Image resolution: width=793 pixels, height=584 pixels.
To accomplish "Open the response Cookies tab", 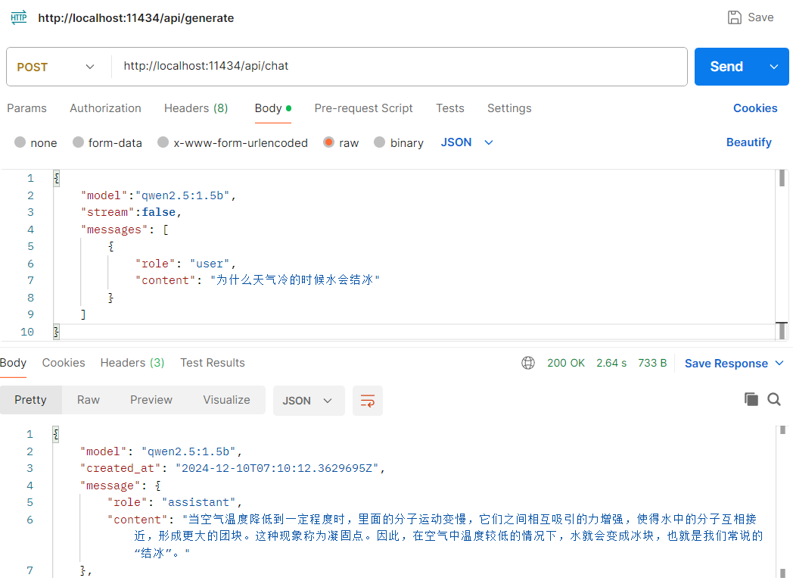I will coord(64,363).
